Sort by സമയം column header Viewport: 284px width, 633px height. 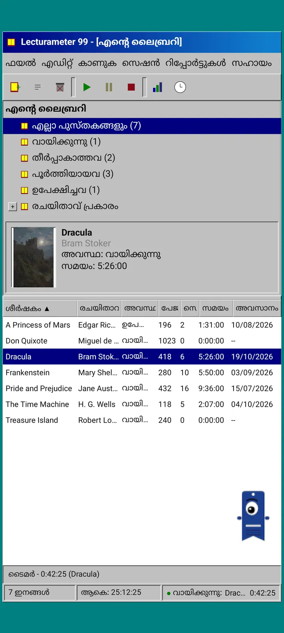coord(215,309)
